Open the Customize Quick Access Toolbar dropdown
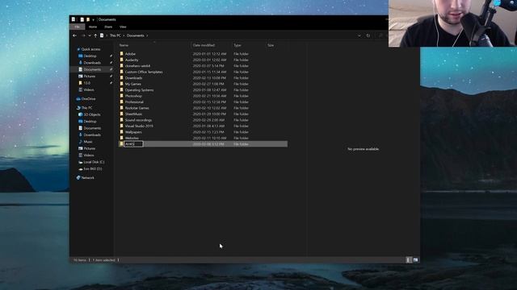 [x=94, y=19]
